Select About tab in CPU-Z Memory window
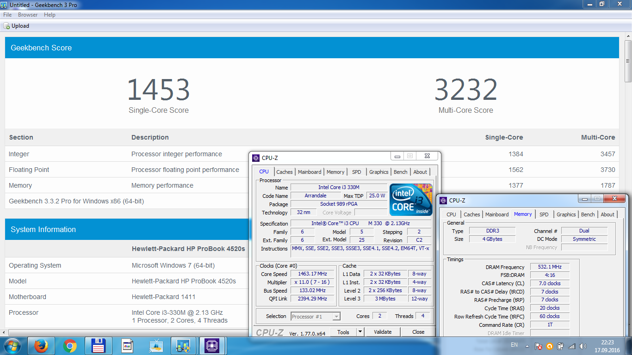 pyautogui.click(x=607, y=214)
